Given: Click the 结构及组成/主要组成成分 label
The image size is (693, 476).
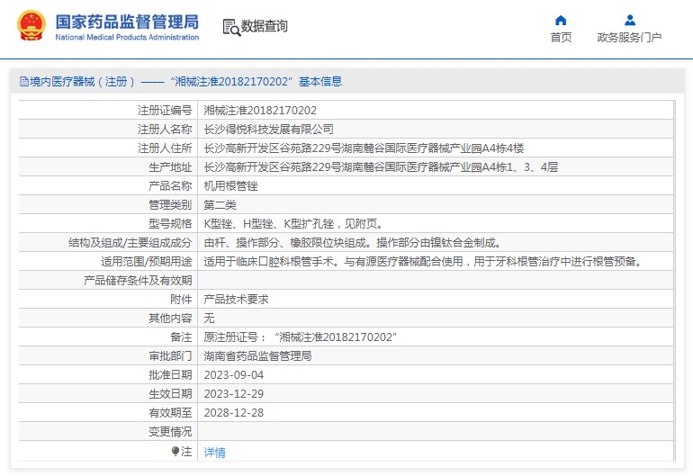Looking at the screenshot, I should 130,243.
